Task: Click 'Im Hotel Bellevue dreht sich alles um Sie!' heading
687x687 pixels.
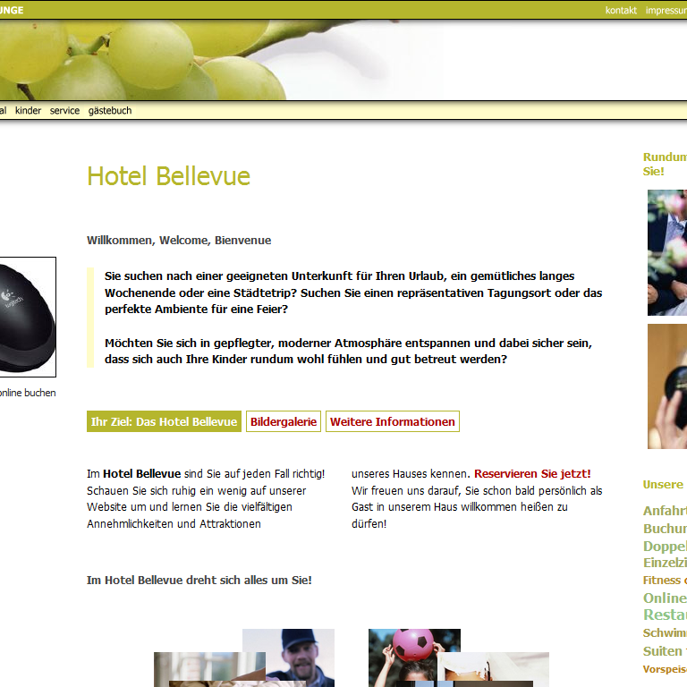Action: [199, 580]
